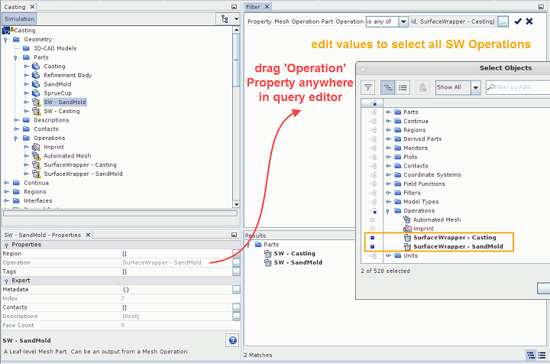Open the dropdown arrow beside the tree layout icon
Image resolution: width=550 pixels, height=364 pixels.
[236, 19]
